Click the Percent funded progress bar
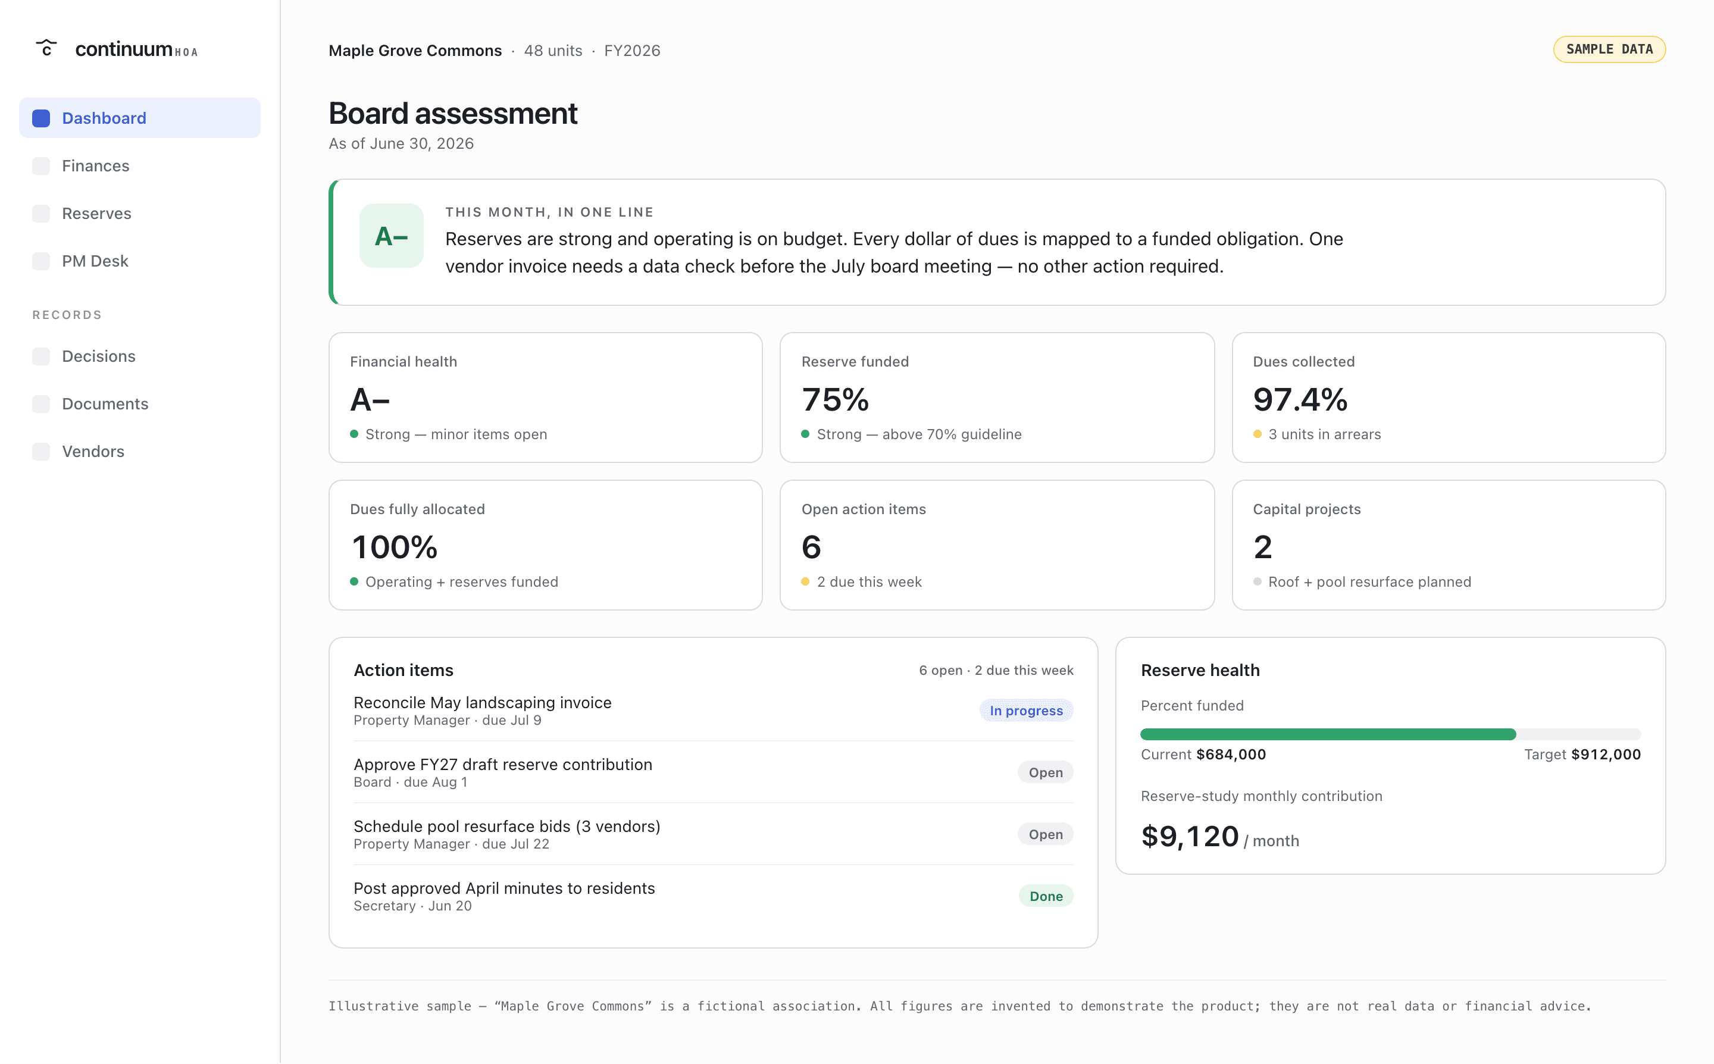Screen dimensions: 1714x1064 1390,735
